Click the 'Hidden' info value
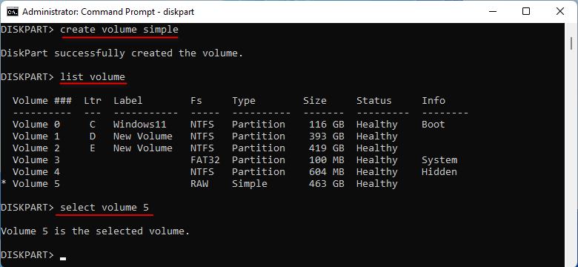 tap(439, 172)
